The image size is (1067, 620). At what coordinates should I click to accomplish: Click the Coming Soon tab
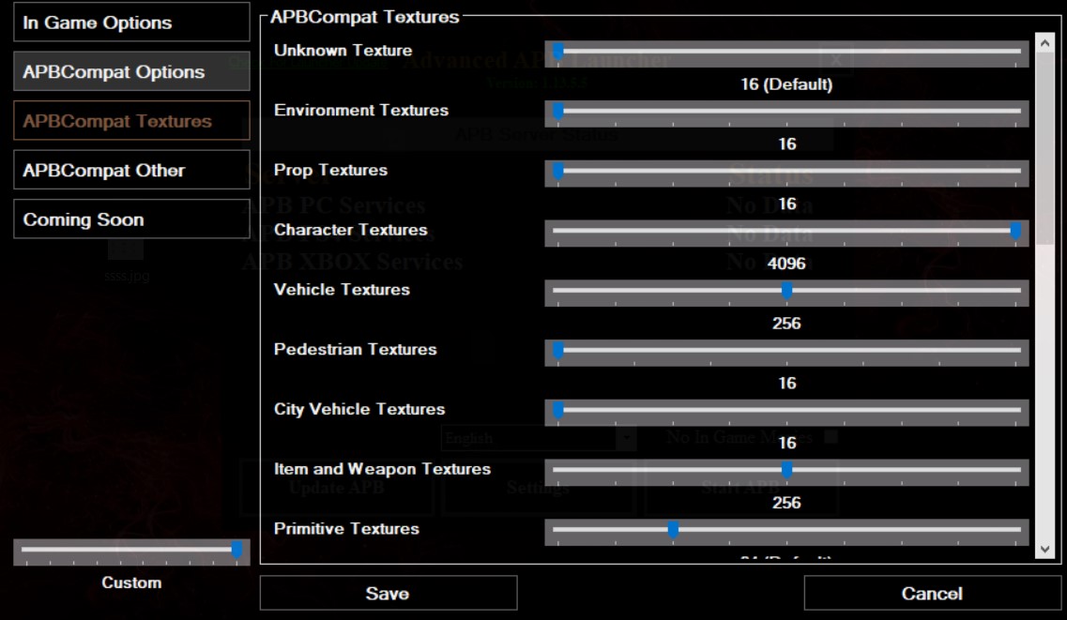(131, 219)
